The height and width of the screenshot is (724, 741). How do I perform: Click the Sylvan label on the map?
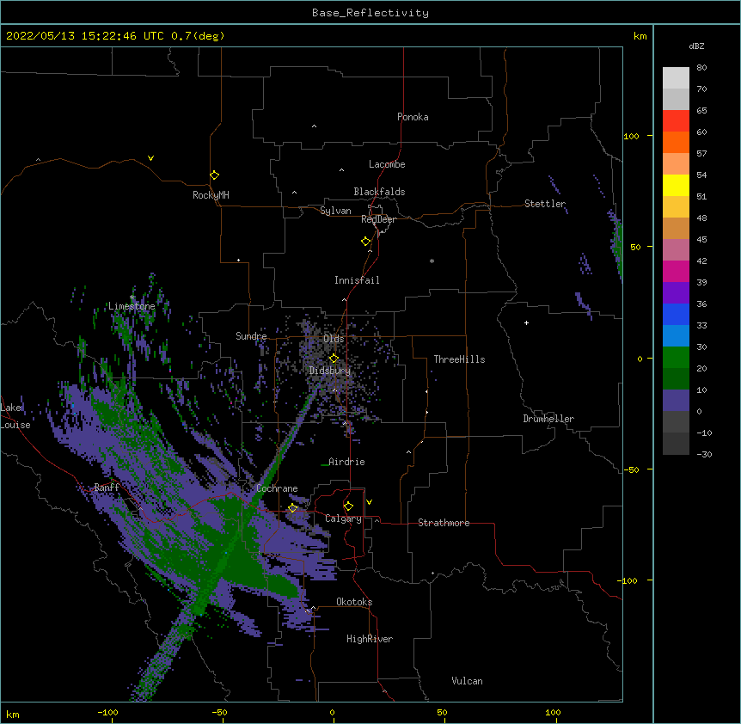[335, 211]
